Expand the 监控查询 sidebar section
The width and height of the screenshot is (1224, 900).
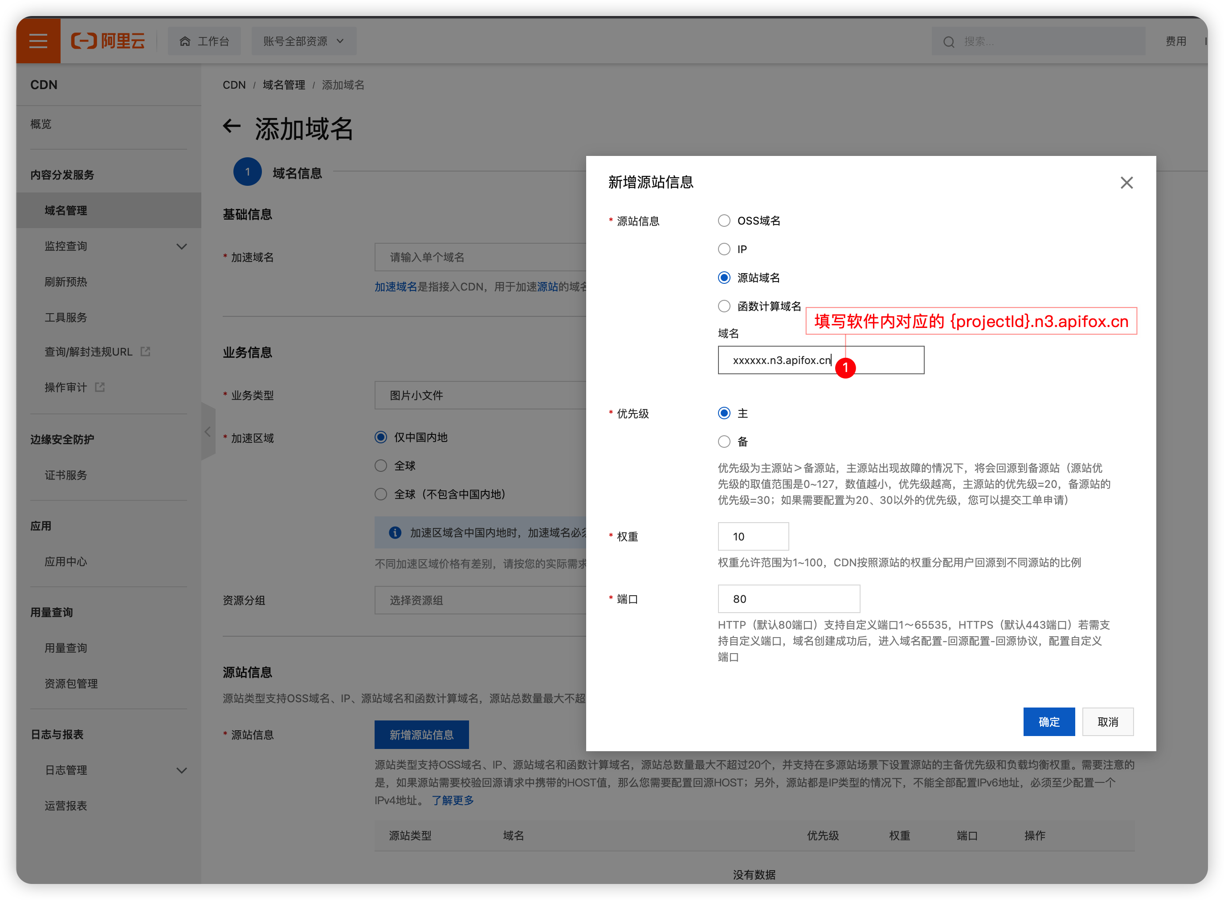pos(182,246)
